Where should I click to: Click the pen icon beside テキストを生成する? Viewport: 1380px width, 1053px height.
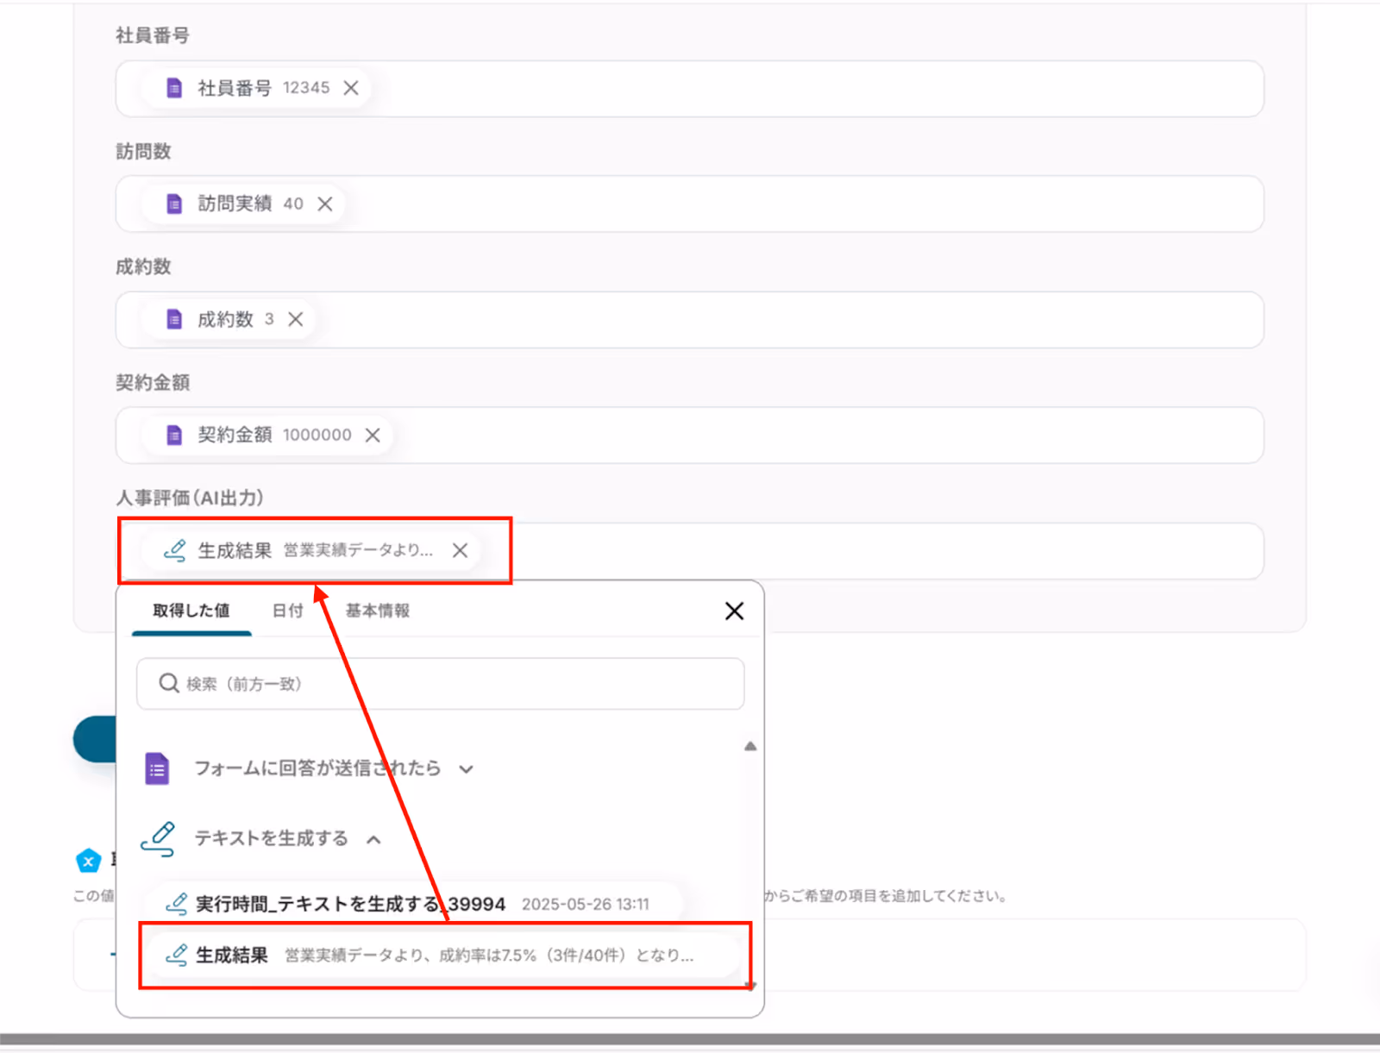coord(159,838)
